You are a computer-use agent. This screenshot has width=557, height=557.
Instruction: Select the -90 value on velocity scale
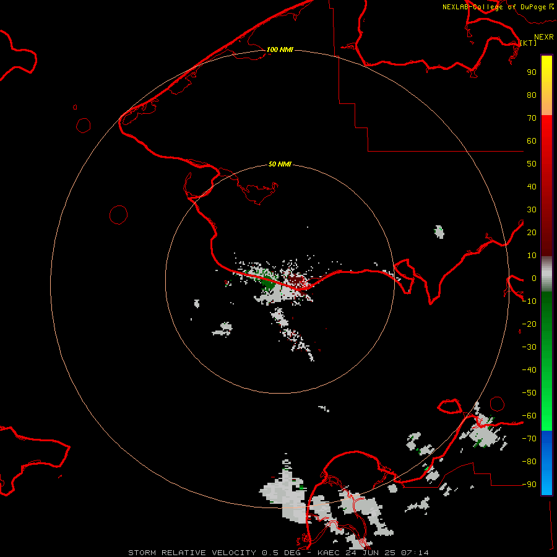[529, 485]
